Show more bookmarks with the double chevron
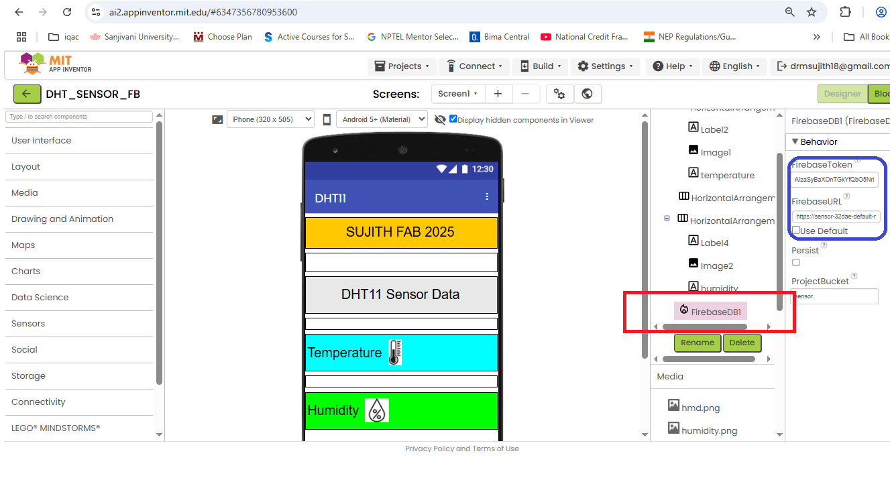This screenshot has width=890, height=482. pyautogui.click(x=816, y=37)
